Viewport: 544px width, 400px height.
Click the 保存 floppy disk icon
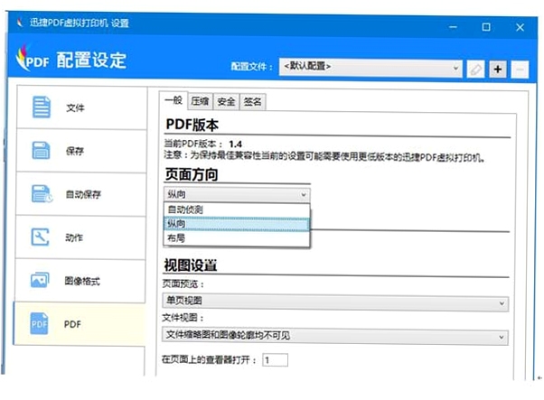[41, 150]
